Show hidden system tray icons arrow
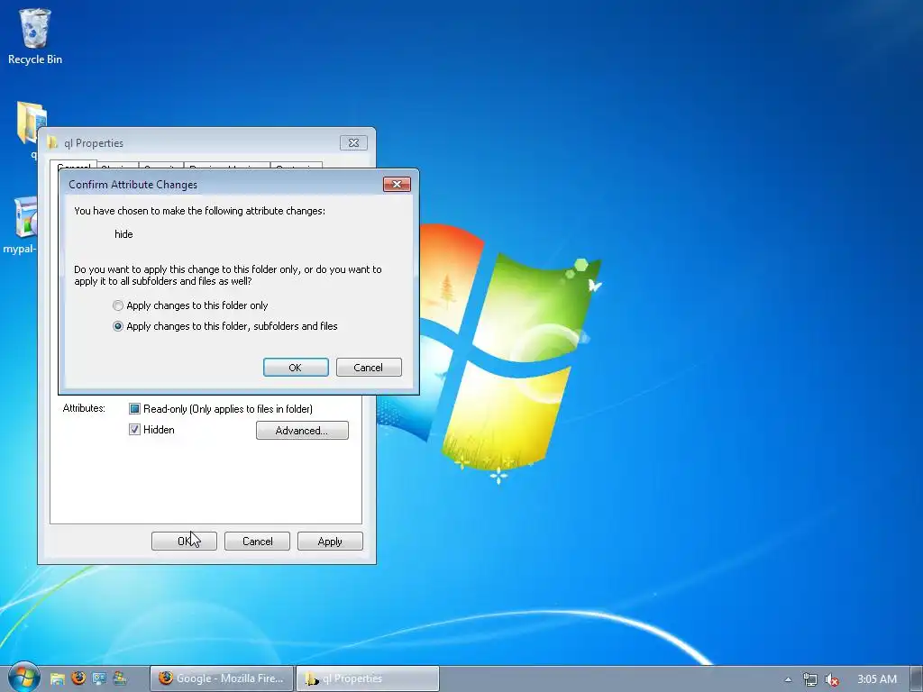The height and width of the screenshot is (692, 923). 788,679
